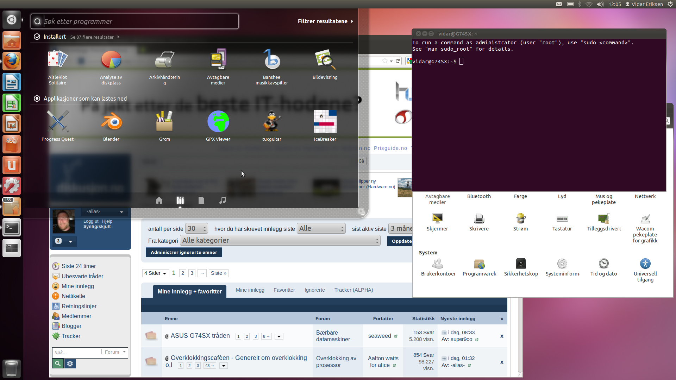The width and height of the screenshot is (676, 380).
Task: Switch to the Dash files lens
Action: 201,200
